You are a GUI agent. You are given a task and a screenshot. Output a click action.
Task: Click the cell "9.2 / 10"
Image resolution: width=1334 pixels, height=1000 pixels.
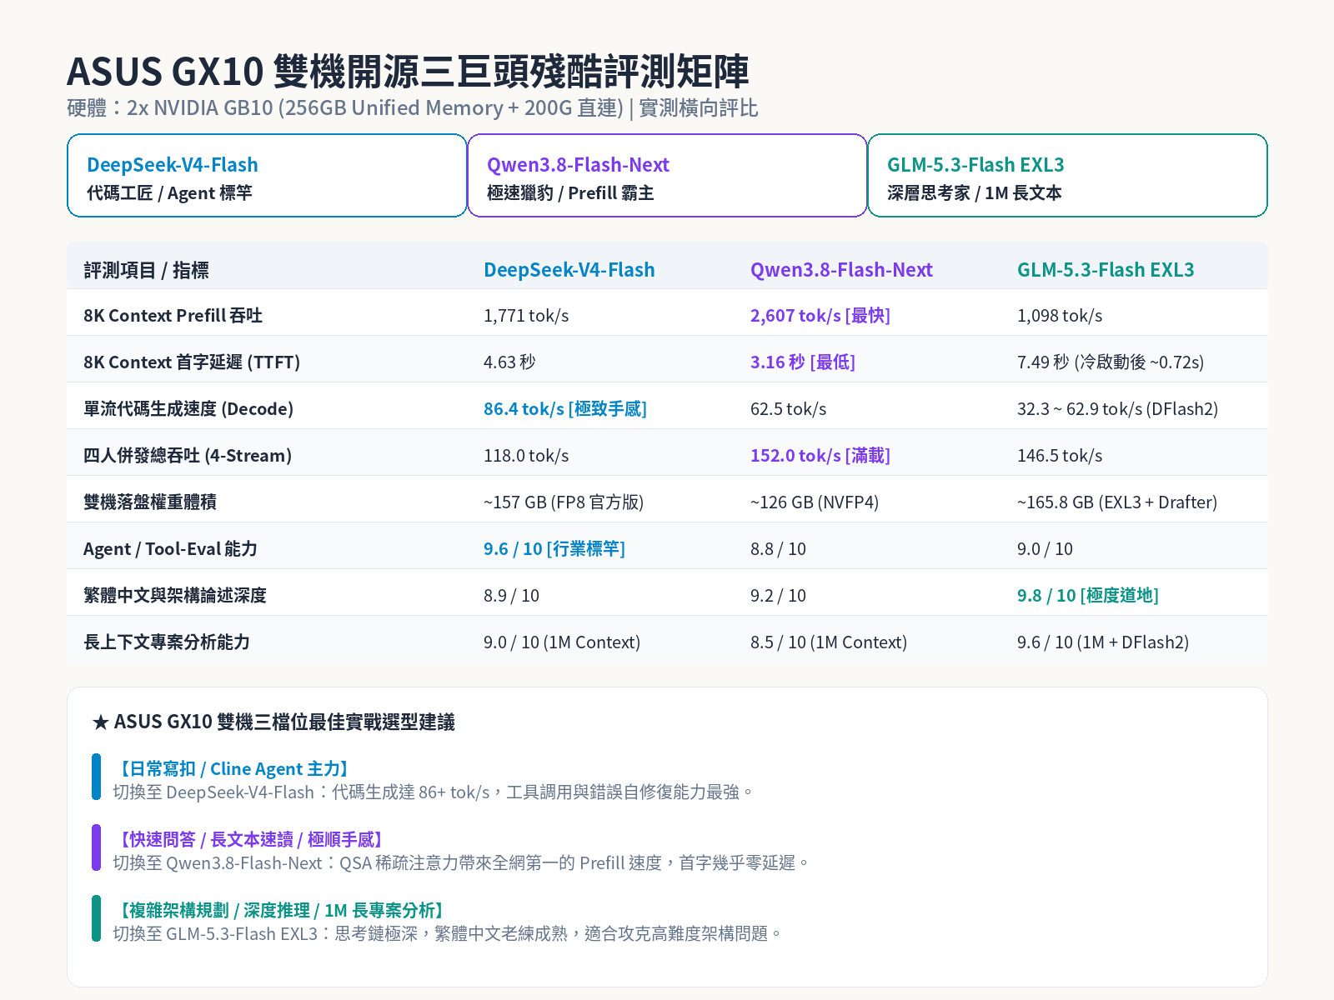779,596
